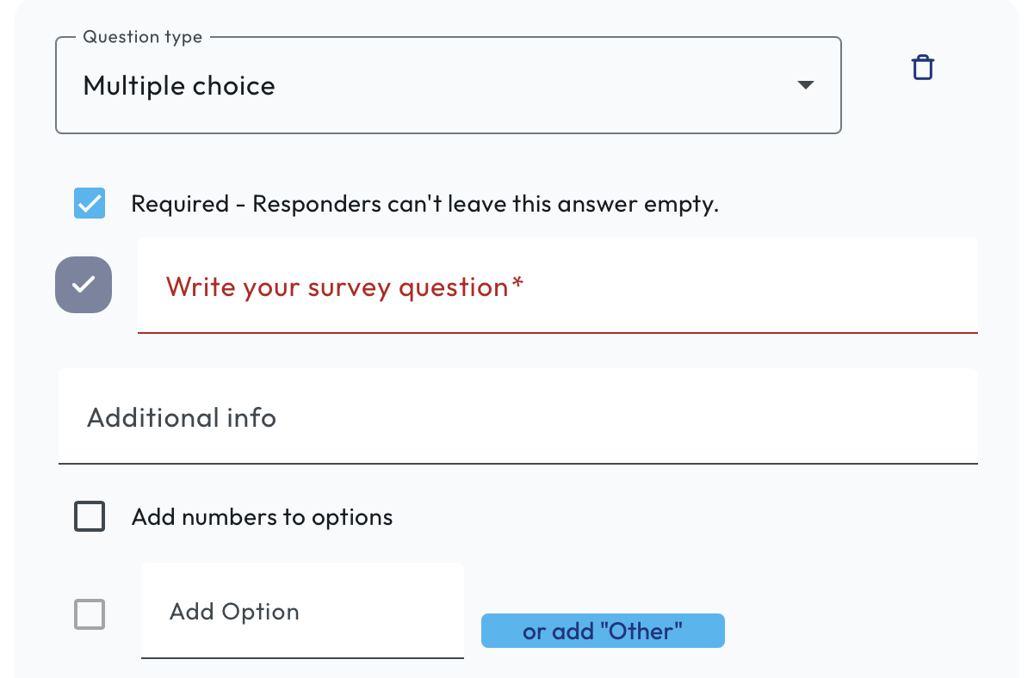Uncheck the Required checkbox
The image size is (1028, 678).
tap(90, 204)
